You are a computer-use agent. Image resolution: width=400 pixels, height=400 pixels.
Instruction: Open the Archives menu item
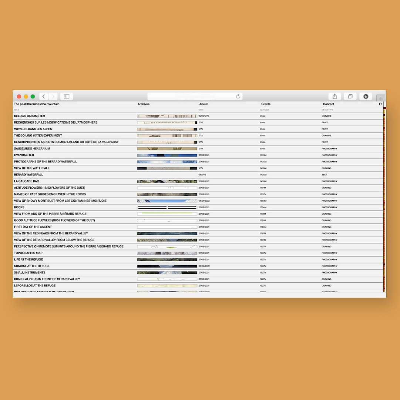(144, 104)
